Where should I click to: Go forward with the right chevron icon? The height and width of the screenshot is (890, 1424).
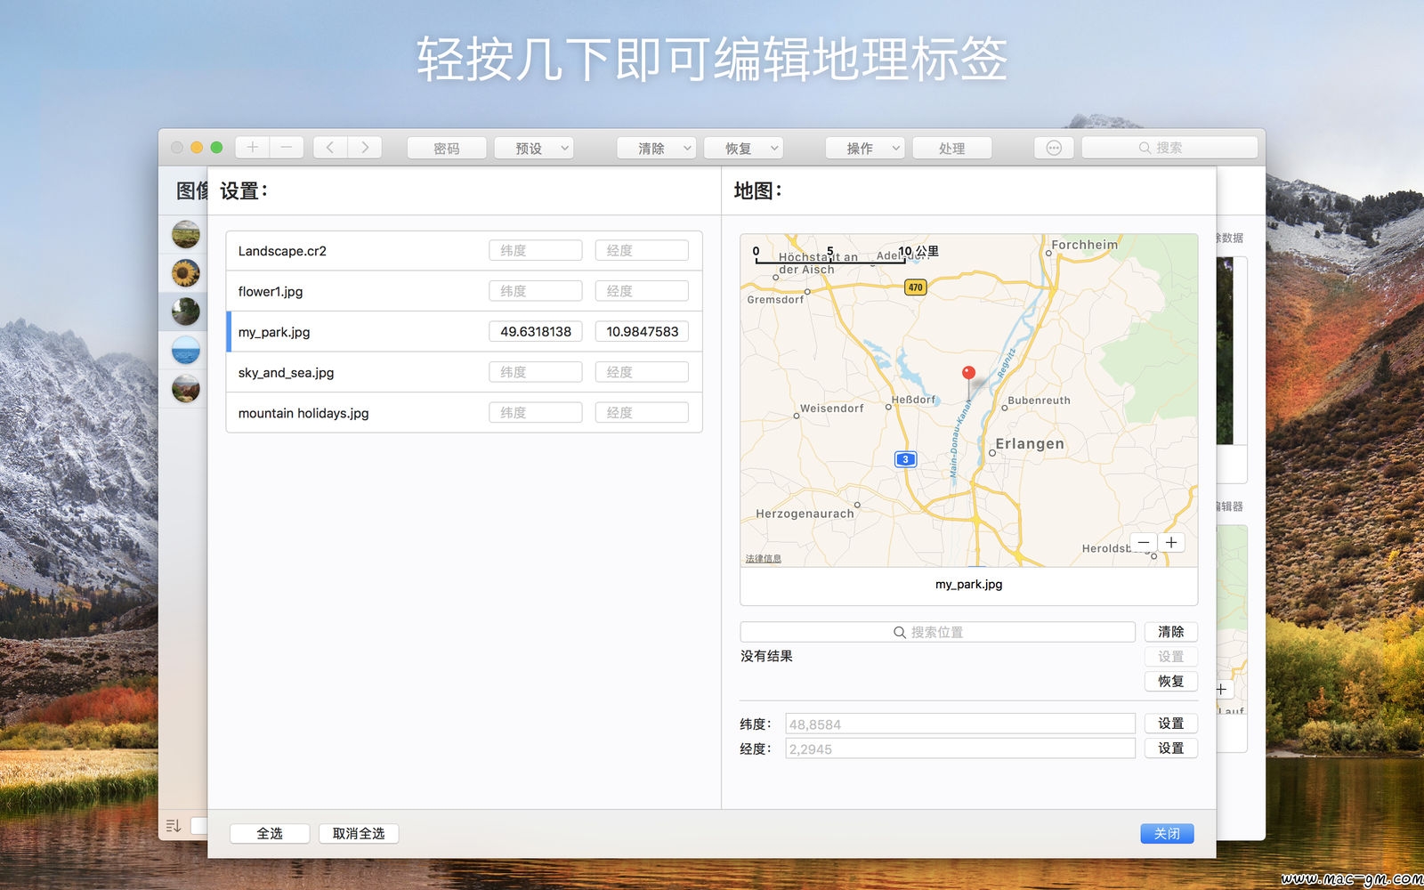365,148
